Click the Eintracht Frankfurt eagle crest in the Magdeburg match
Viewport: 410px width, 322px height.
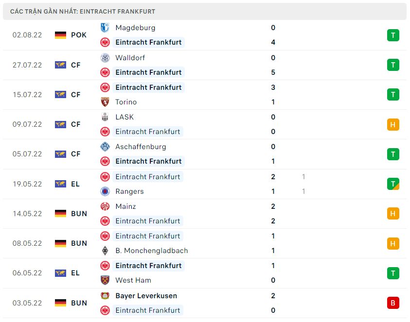tap(106, 42)
